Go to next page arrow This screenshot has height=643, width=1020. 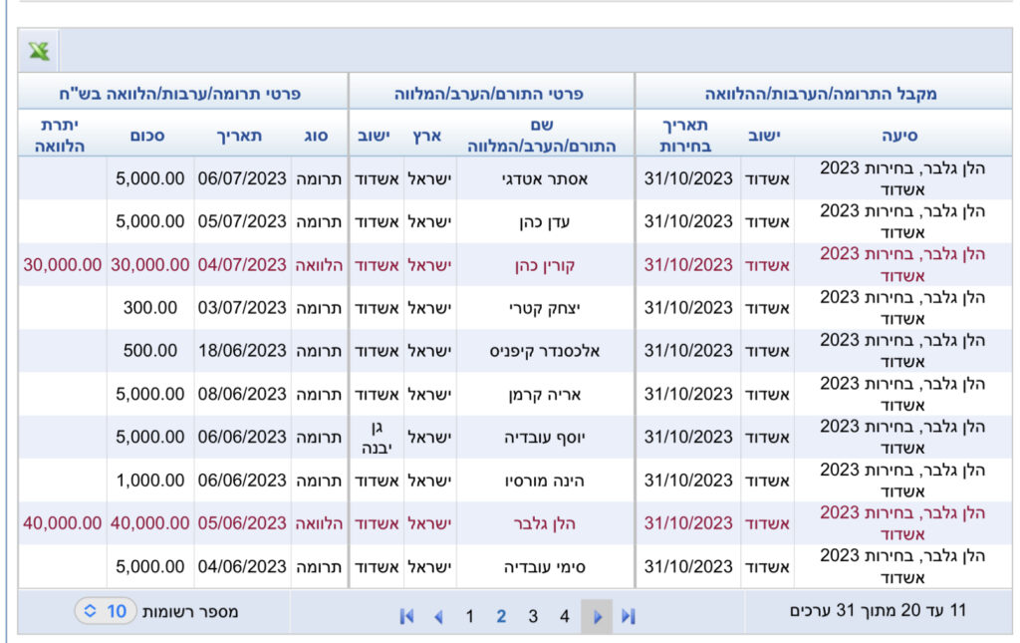point(598,616)
